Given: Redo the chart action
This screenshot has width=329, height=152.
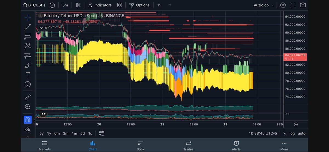Looking at the screenshot, I should pyautogui.click(x=169, y=5).
